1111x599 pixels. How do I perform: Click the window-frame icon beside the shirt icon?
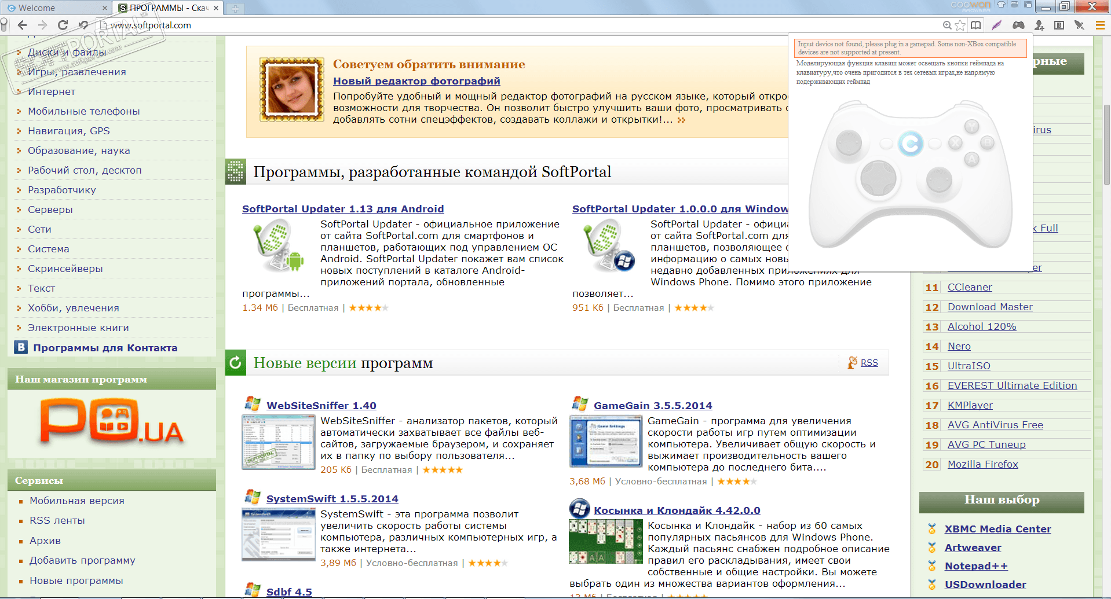pos(1014,5)
